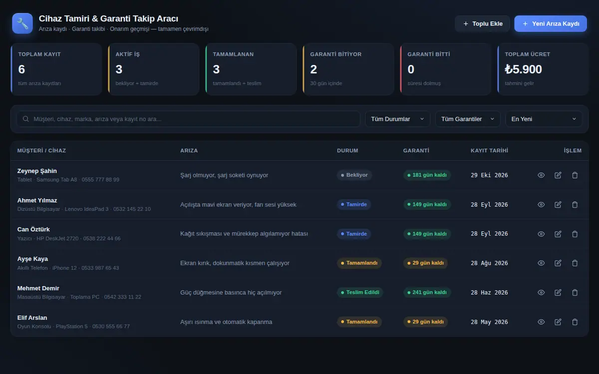
Task: Click the Garanti Bitiyor stat card
Action: point(348,69)
